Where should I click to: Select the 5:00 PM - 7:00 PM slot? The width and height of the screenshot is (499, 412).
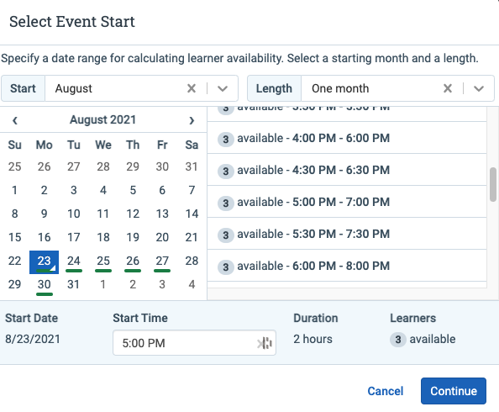click(347, 202)
